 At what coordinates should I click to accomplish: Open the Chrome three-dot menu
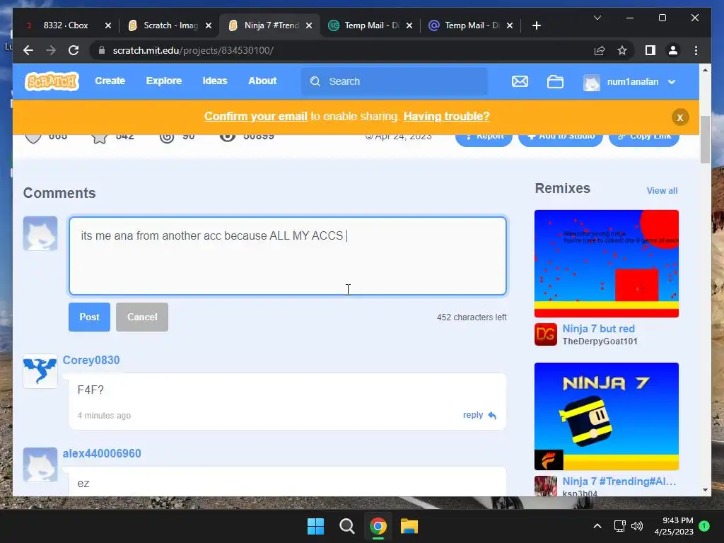696,50
